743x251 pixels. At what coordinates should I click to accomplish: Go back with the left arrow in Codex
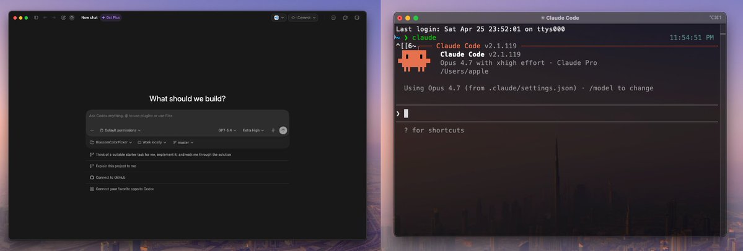coord(45,17)
